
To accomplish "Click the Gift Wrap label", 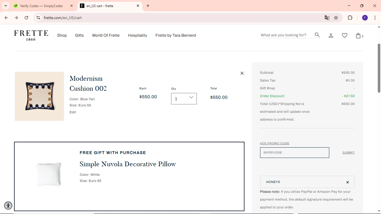I will point(267,88).
